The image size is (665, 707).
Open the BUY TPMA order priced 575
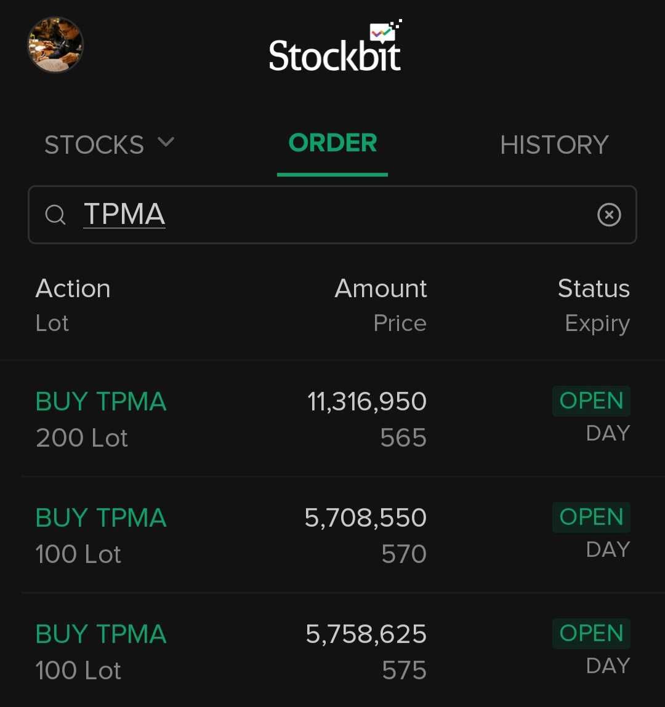101,634
